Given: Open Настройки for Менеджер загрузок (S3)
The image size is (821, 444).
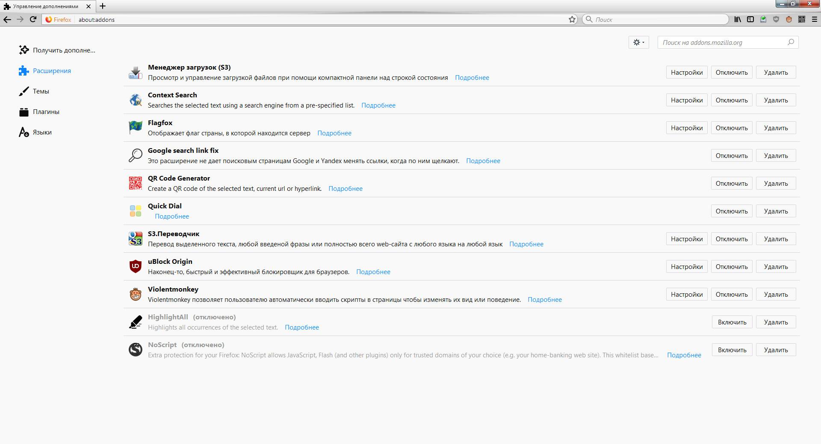Looking at the screenshot, I should tap(687, 72).
